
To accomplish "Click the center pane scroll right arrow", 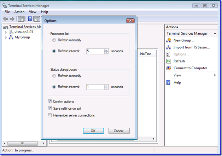I will coord(154,139).
